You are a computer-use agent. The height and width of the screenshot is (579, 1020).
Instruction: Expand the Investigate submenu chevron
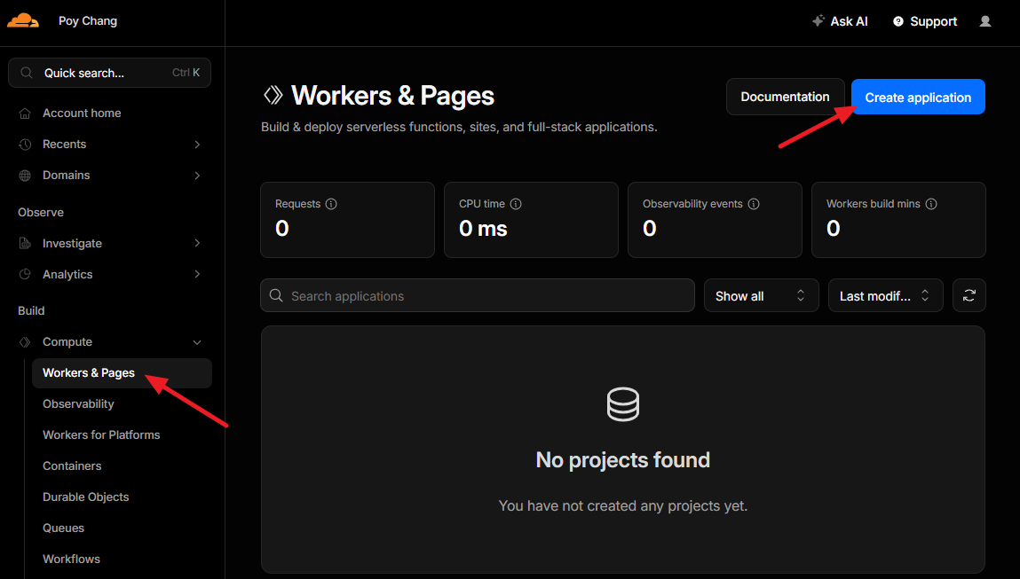click(197, 243)
